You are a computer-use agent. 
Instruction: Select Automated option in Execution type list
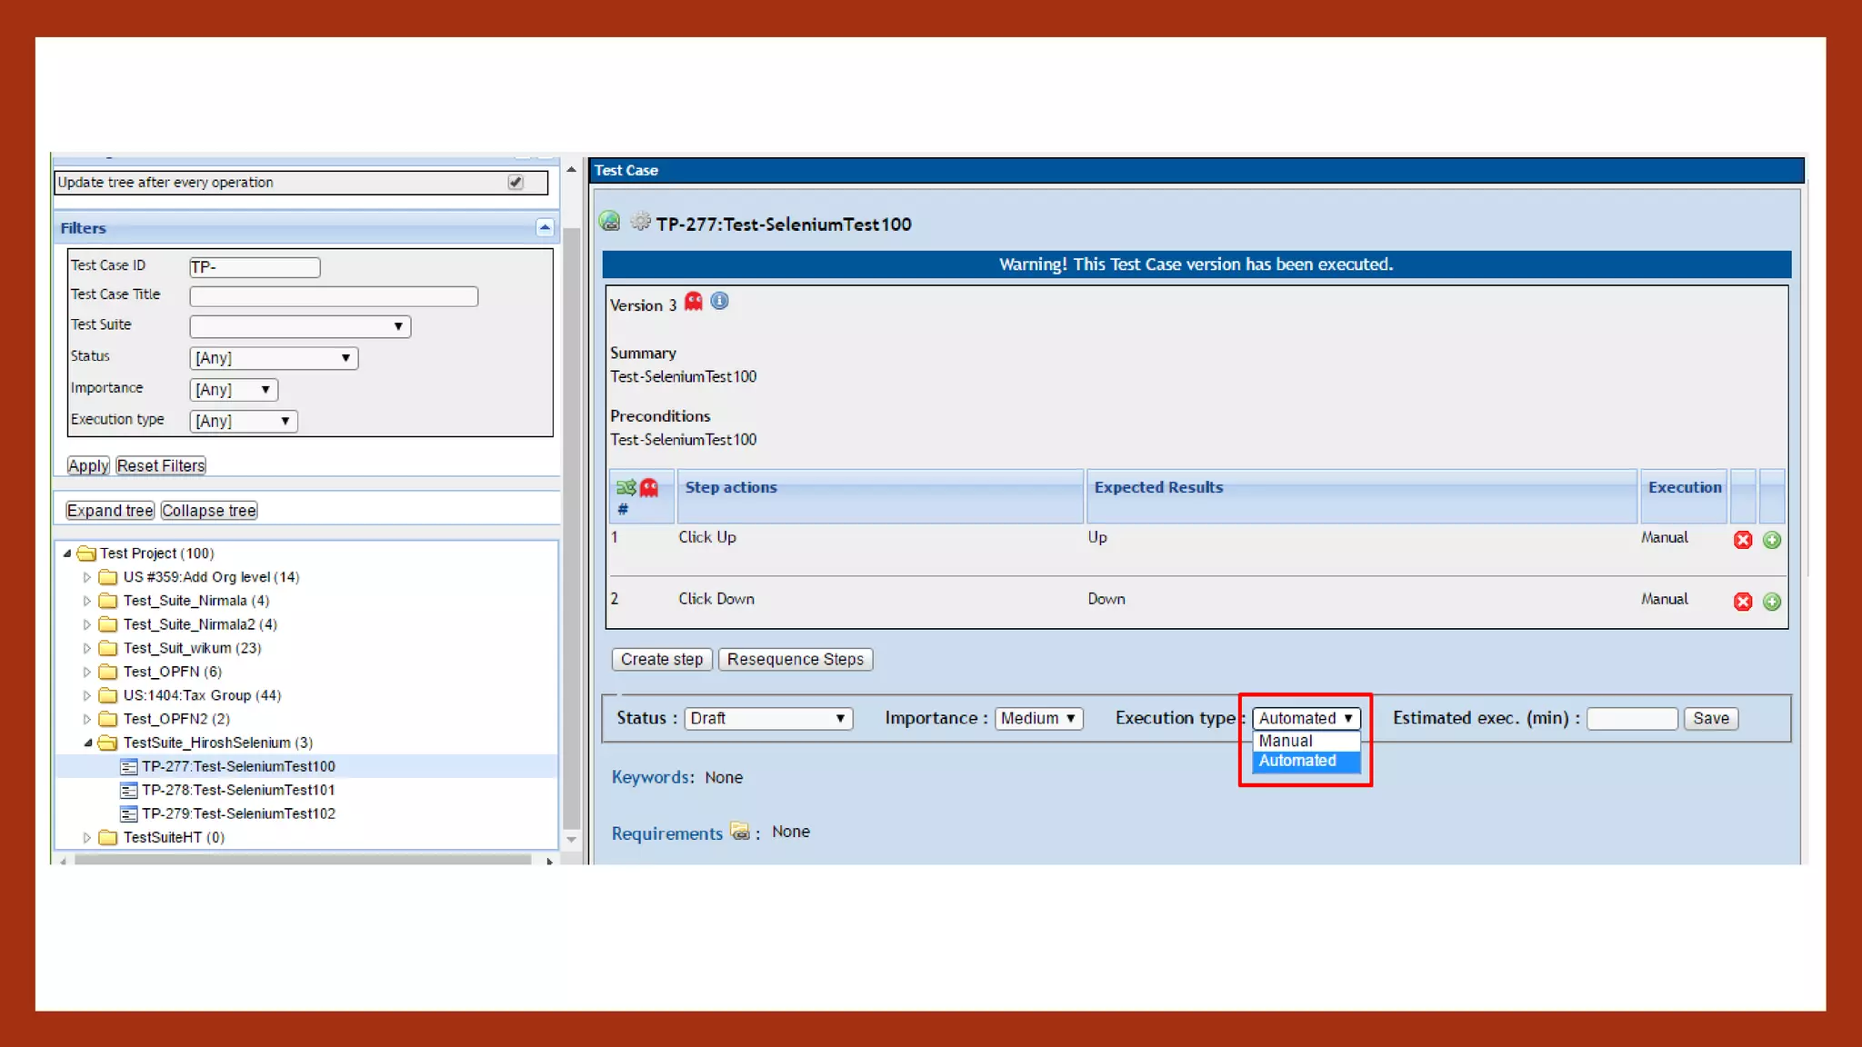pos(1297,761)
